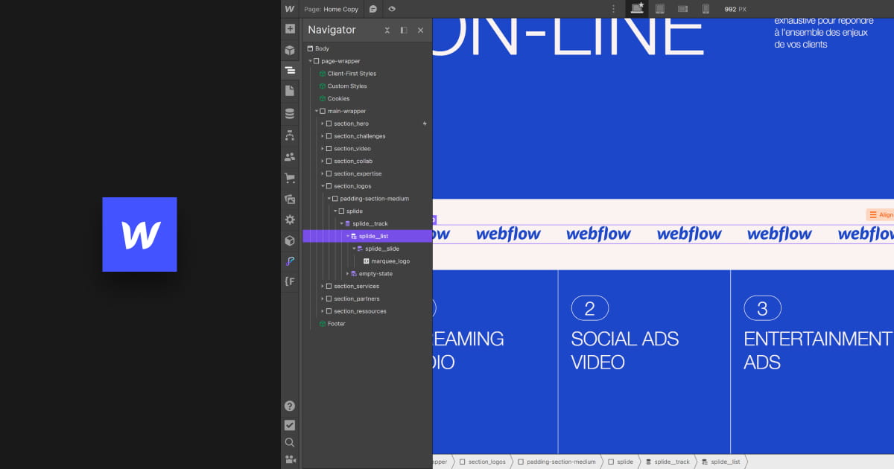Open the Finsweet {F} extension panel

[x=290, y=281]
